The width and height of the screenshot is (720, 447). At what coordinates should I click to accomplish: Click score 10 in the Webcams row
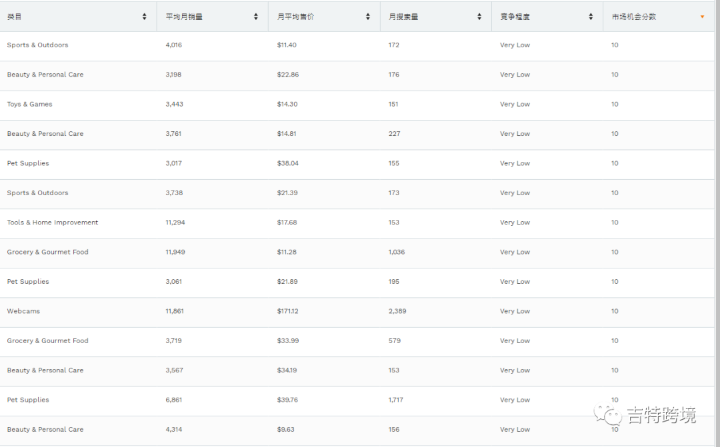point(615,311)
